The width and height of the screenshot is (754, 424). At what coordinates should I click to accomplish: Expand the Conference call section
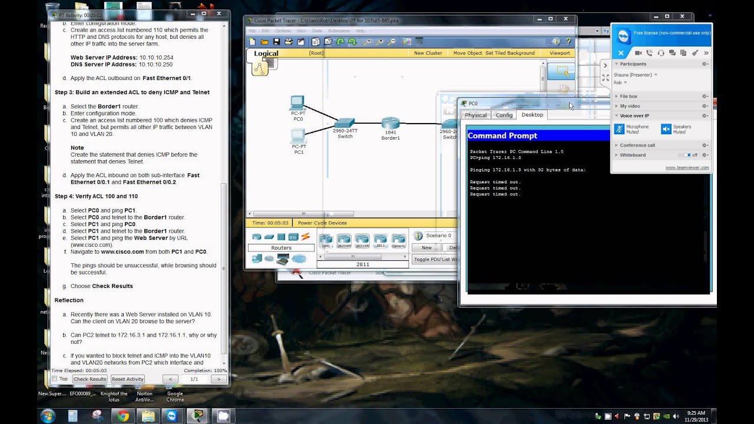click(617, 145)
